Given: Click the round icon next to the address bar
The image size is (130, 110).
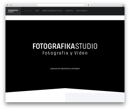Looking at the screenshot, I should [x=88, y=5].
